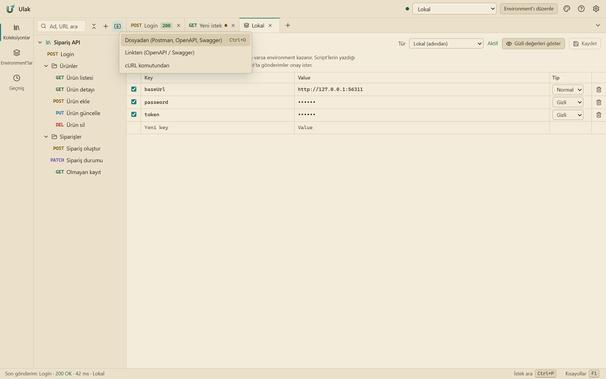Open the help question-mark icon

[581, 9]
